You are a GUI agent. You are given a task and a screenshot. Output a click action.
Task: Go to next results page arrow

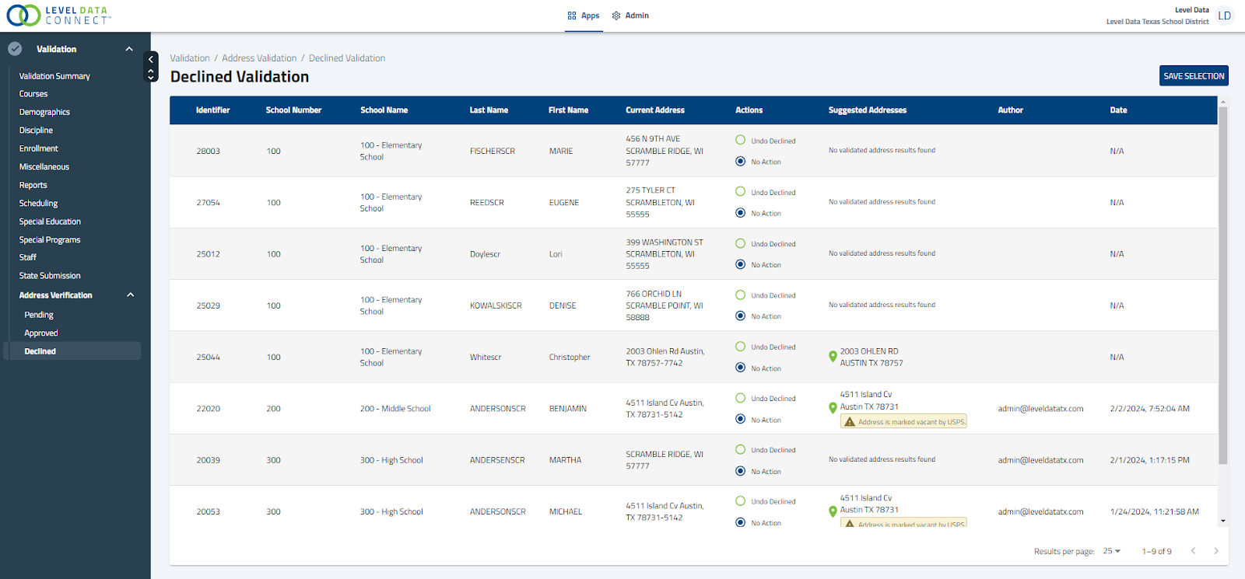pyautogui.click(x=1216, y=551)
